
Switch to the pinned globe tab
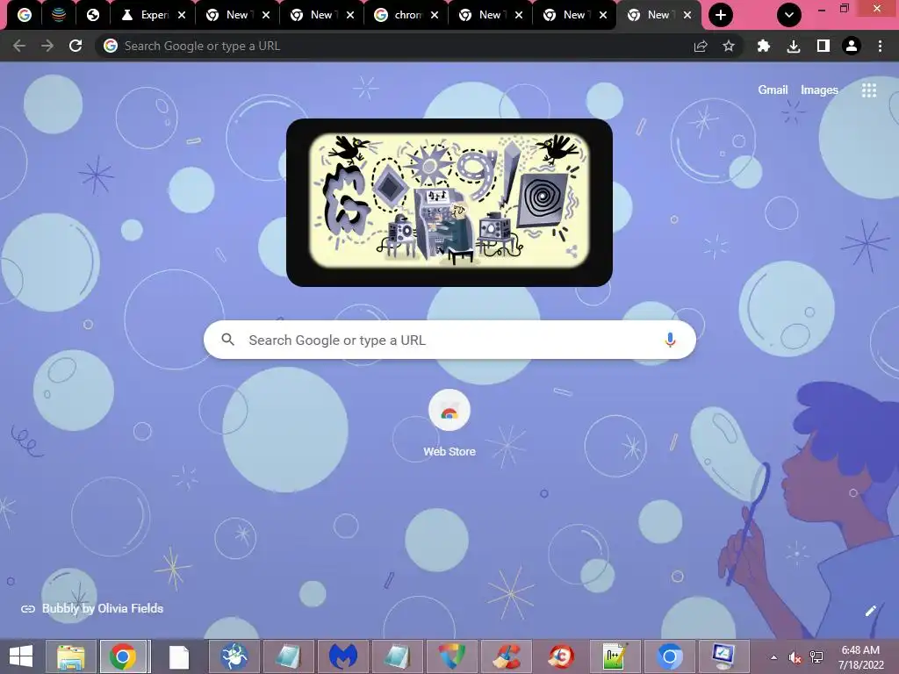point(93,15)
